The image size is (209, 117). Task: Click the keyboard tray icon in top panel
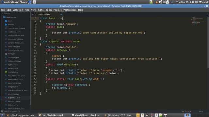pyautogui.click(x=164, y=2)
